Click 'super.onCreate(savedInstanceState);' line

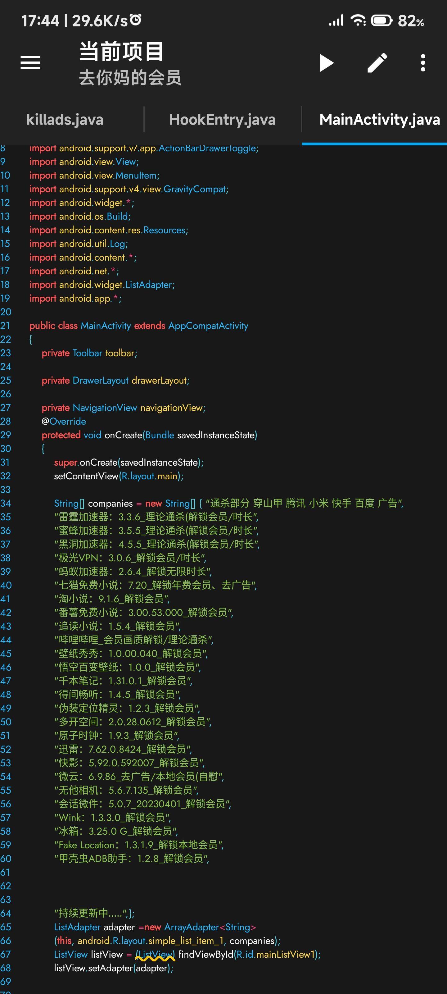(129, 462)
